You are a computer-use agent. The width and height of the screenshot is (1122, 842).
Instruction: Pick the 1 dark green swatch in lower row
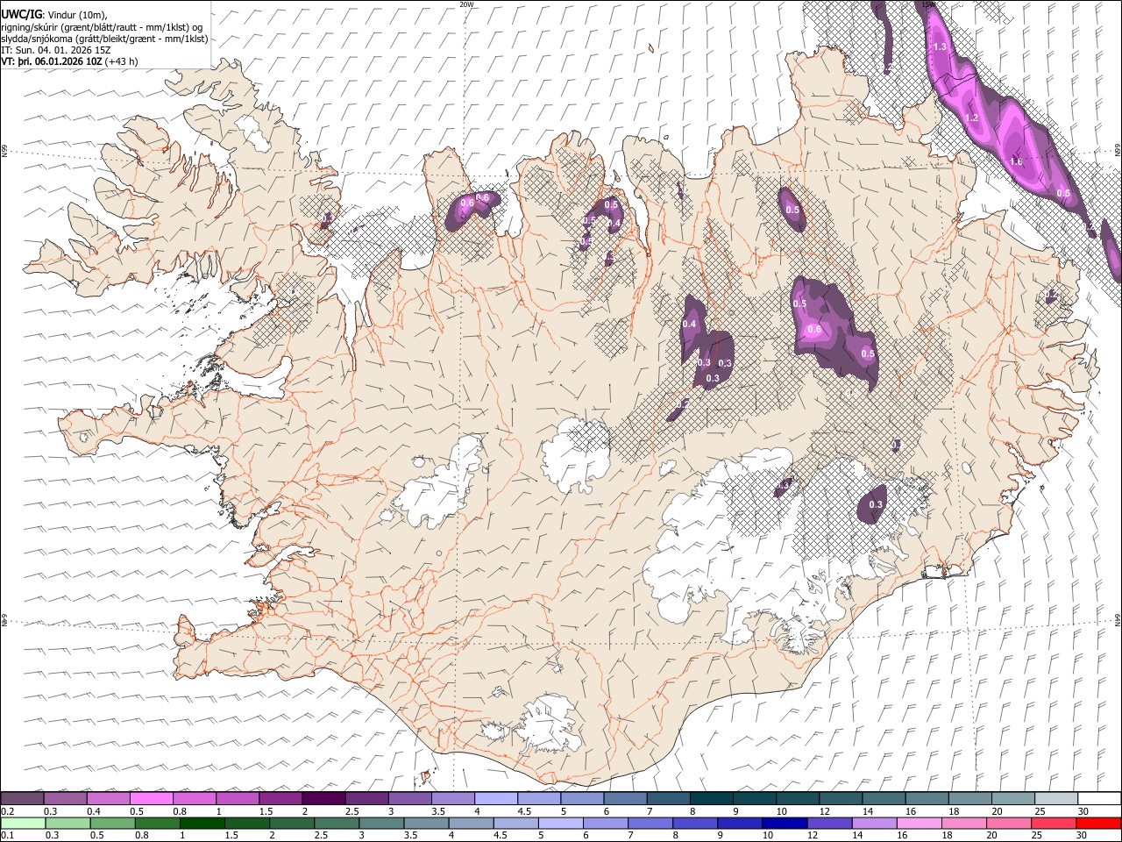point(202,823)
